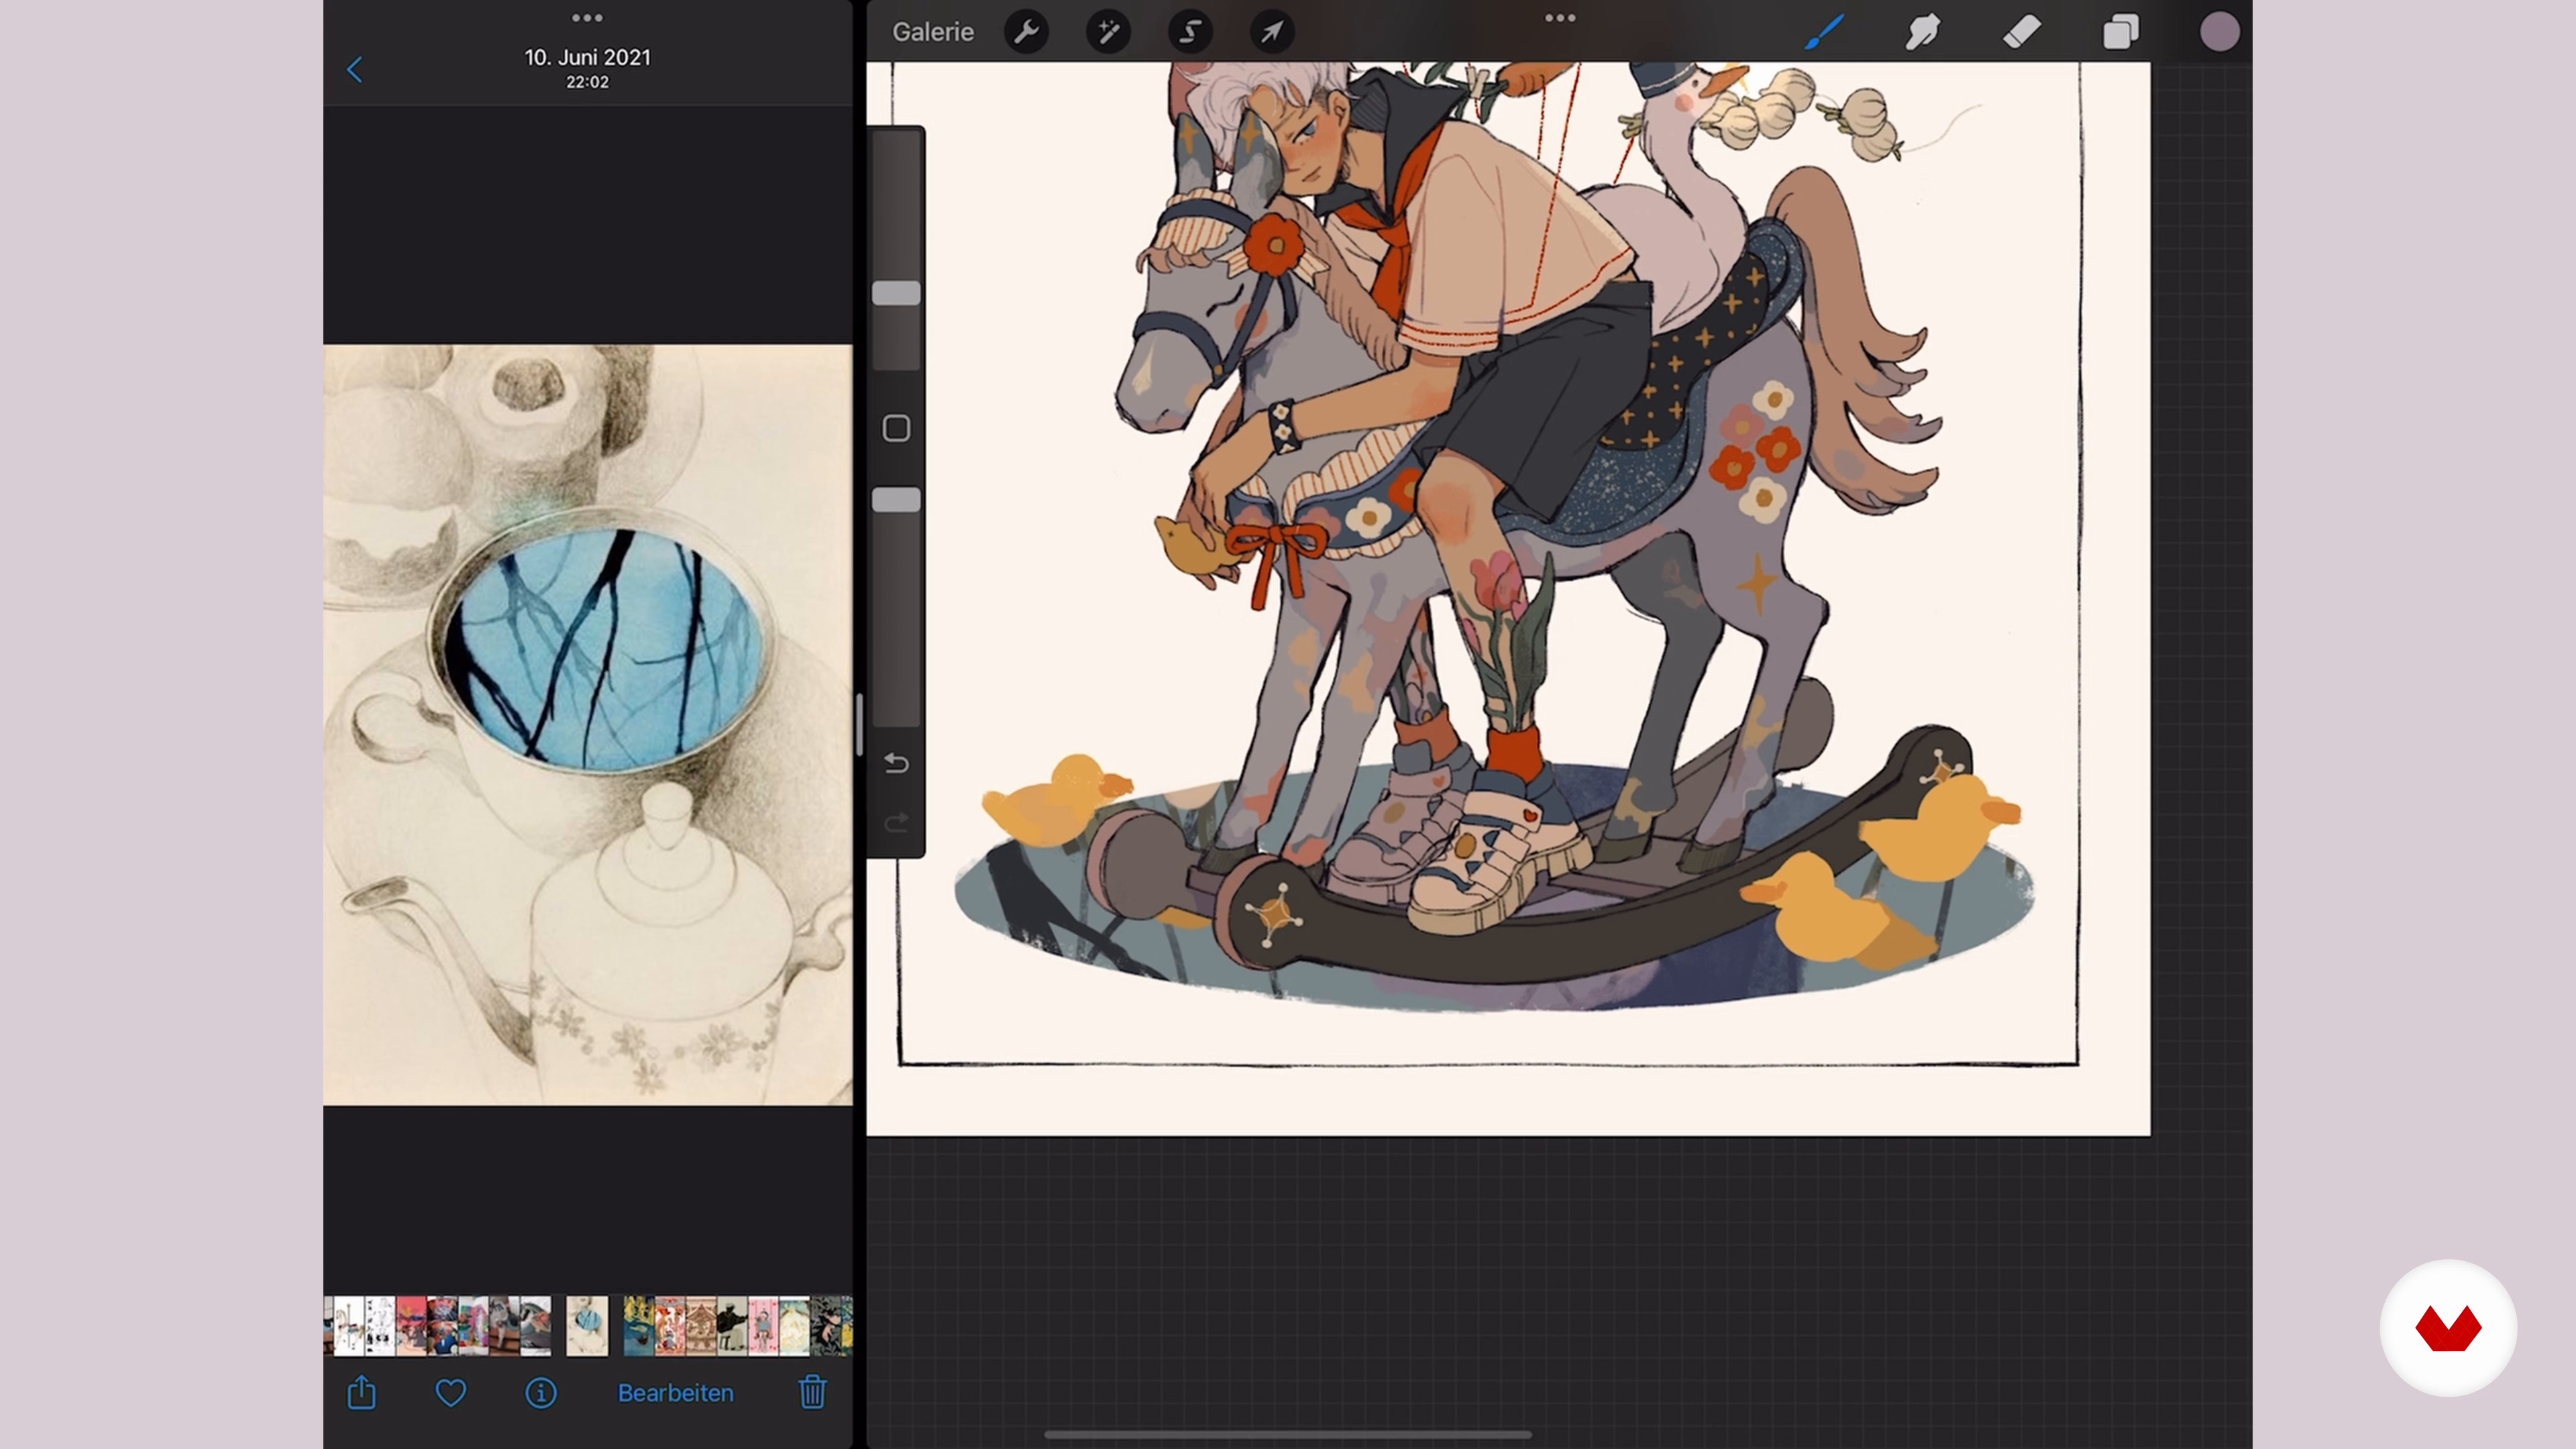Select the Eraser tool
This screenshot has height=1449, width=2576.
[2022, 32]
